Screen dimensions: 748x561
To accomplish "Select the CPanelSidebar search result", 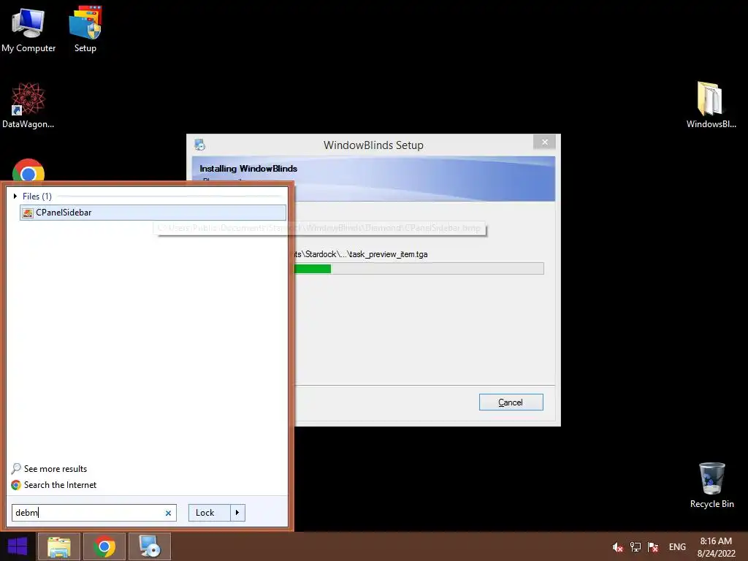I will (153, 213).
